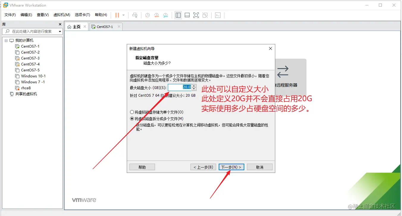The image size is (402, 216).
Task: Open the power options dropdown arrow beside pause
Action: pos(123,15)
